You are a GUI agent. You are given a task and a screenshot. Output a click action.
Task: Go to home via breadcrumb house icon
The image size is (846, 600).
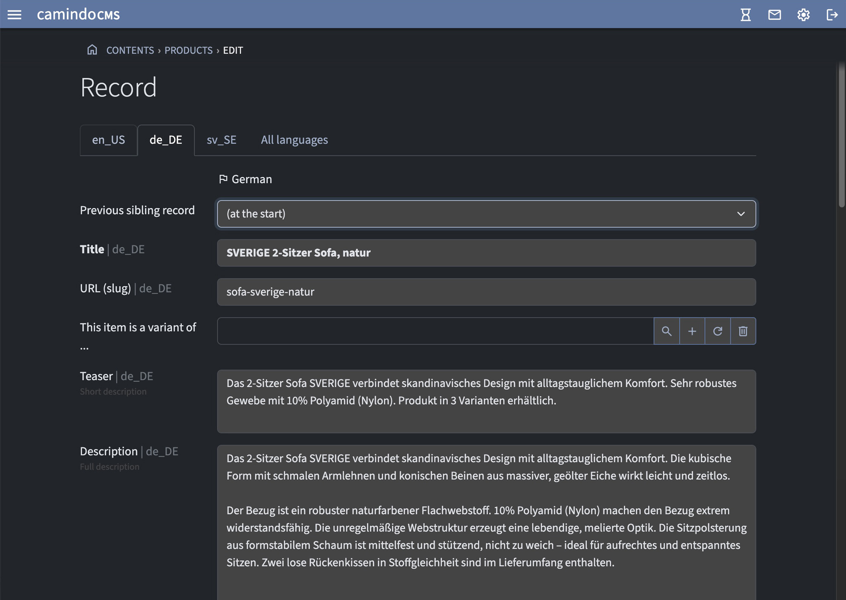(x=92, y=50)
